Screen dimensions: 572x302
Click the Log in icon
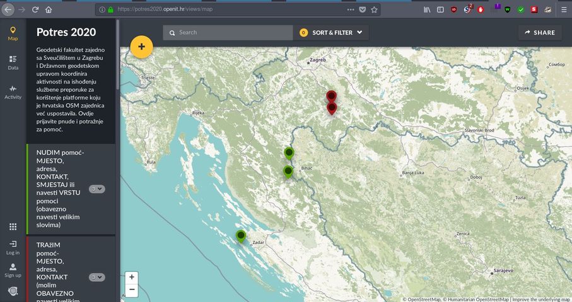coord(13,247)
